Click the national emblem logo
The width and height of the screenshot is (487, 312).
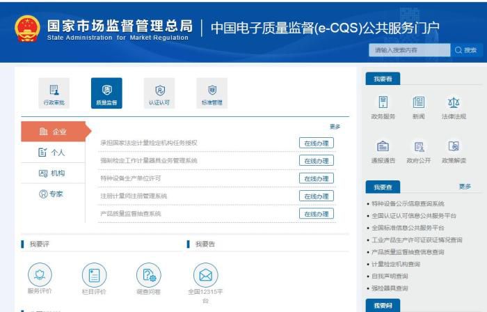(x=27, y=29)
